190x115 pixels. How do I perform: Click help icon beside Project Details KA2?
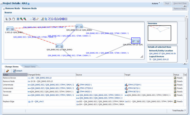[x=29, y=4]
